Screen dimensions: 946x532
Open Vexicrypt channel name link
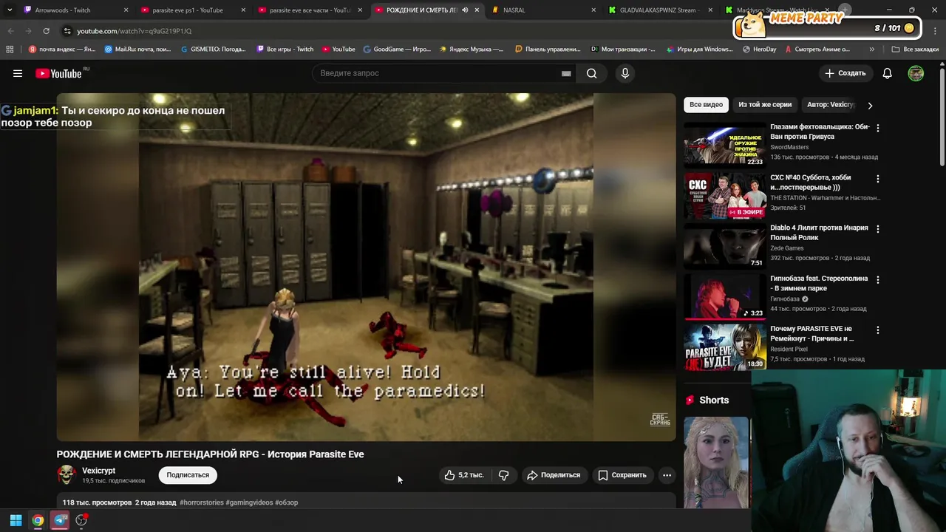(98, 471)
